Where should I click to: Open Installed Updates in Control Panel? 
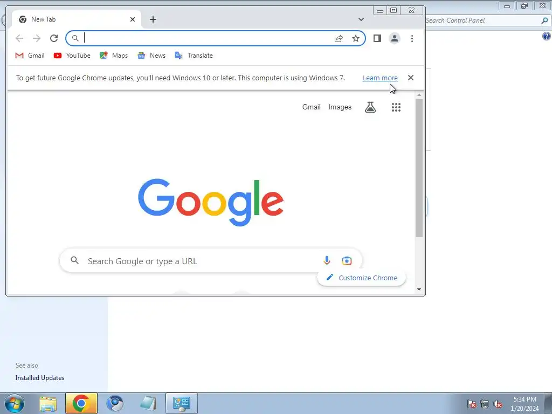tap(40, 378)
